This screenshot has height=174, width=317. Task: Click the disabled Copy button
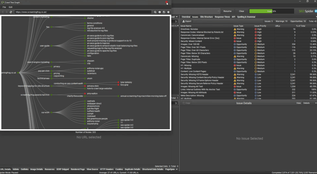[x=186, y=103]
